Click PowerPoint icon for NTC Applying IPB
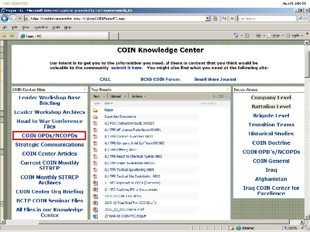Screen dimensions: 310x232 95,189
